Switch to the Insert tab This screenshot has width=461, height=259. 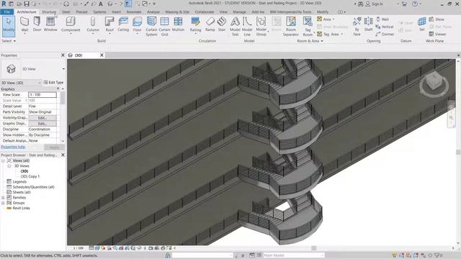116,12
